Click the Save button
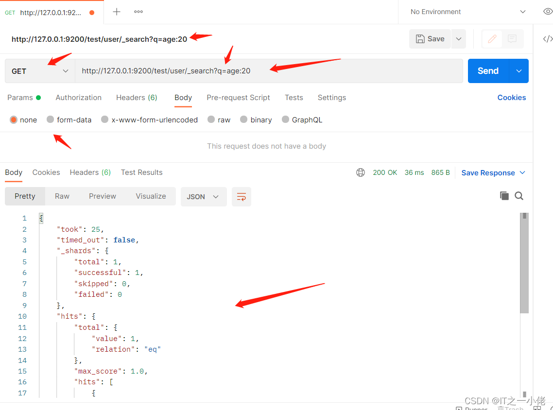 [430, 39]
